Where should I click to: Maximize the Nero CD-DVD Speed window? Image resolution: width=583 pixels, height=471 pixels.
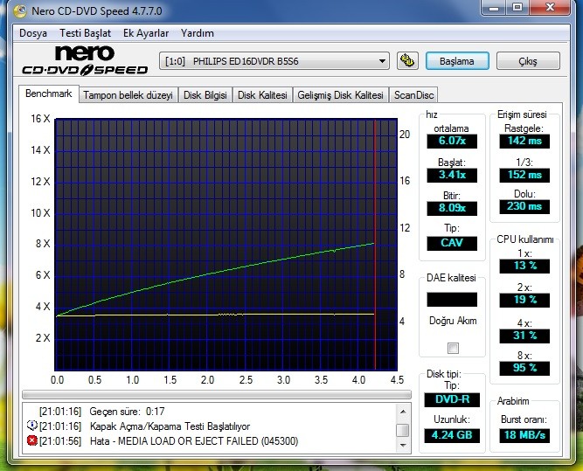pos(517,8)
